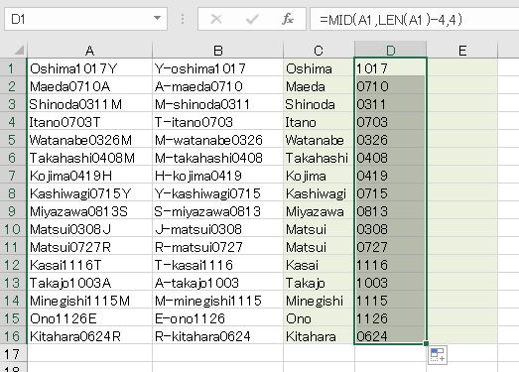This screenshot has width=519, height=372.
Task: Click cell containing Takajo1003A
Action: (x=89, y=283)
